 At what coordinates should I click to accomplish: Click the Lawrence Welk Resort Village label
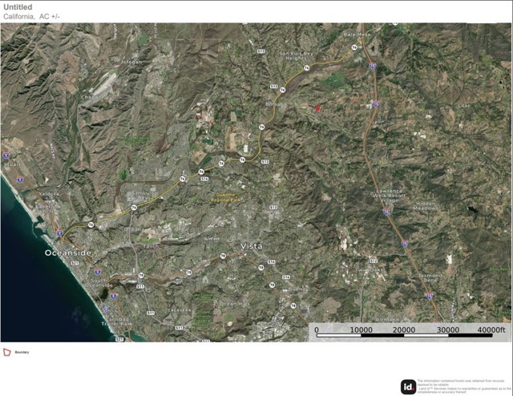389,196
